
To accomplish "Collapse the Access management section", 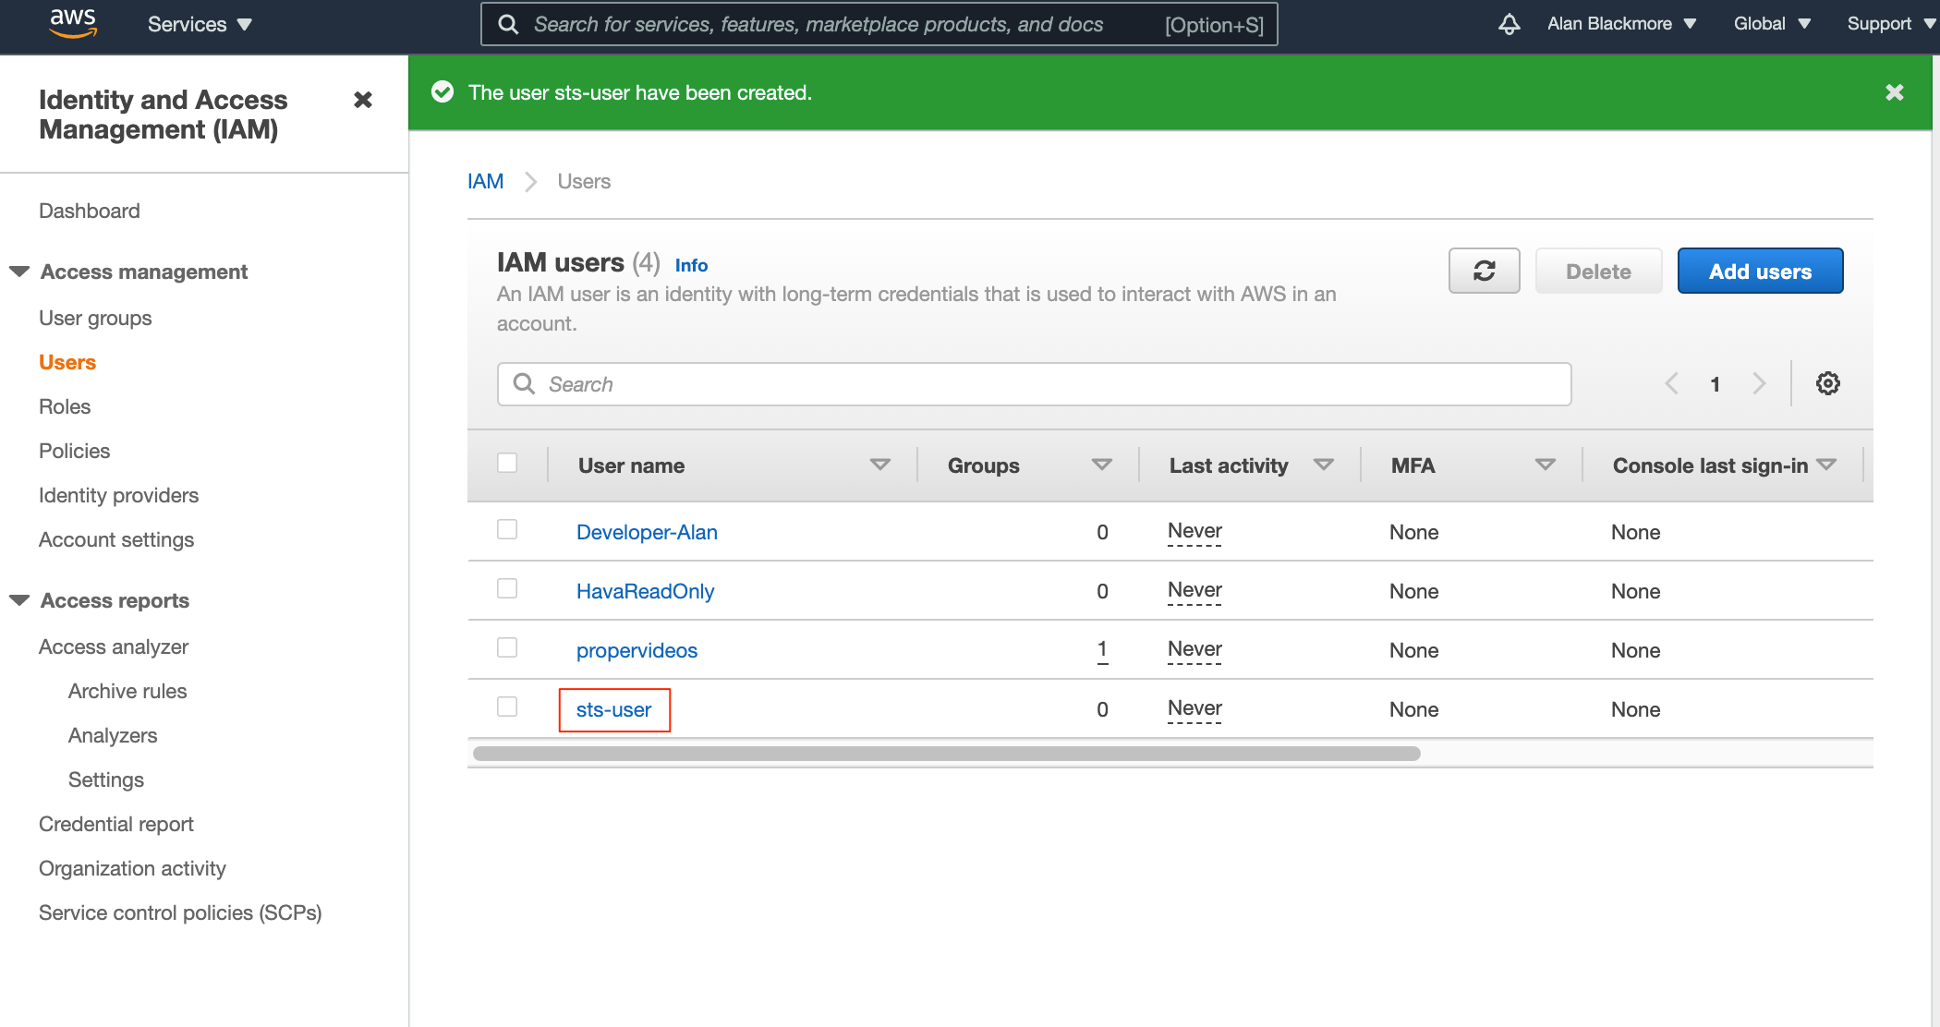I will tap(19, 272).
